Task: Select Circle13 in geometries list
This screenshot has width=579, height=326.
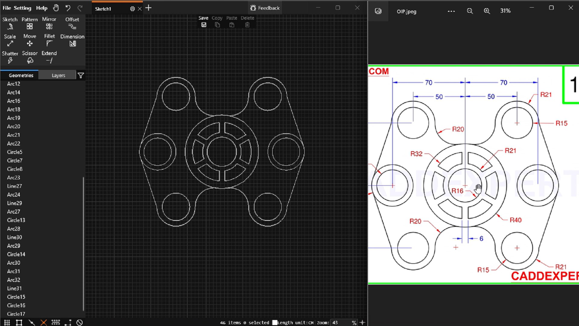Action: pos(16,220)
